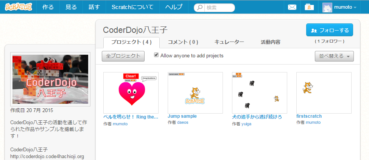Toggle Allow anyone to add projects
Viewport: 369px width, 160px height.
click(x=156, y=55)
